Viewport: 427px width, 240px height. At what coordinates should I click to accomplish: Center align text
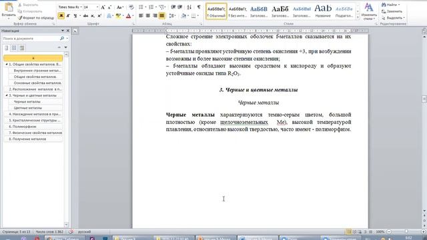[148, 16]
